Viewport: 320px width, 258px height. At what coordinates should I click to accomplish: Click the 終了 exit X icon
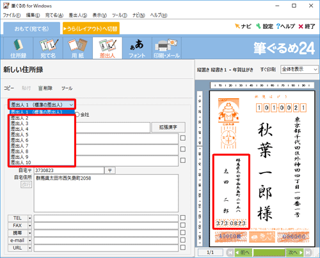point(307,26)
